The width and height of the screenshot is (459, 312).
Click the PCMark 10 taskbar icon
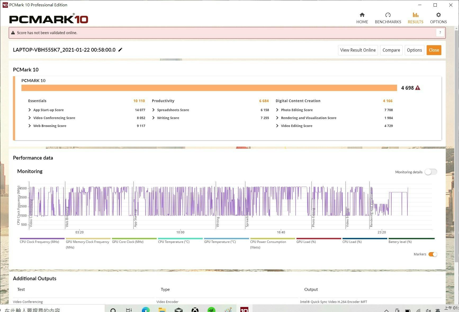[x=244, y=310]
